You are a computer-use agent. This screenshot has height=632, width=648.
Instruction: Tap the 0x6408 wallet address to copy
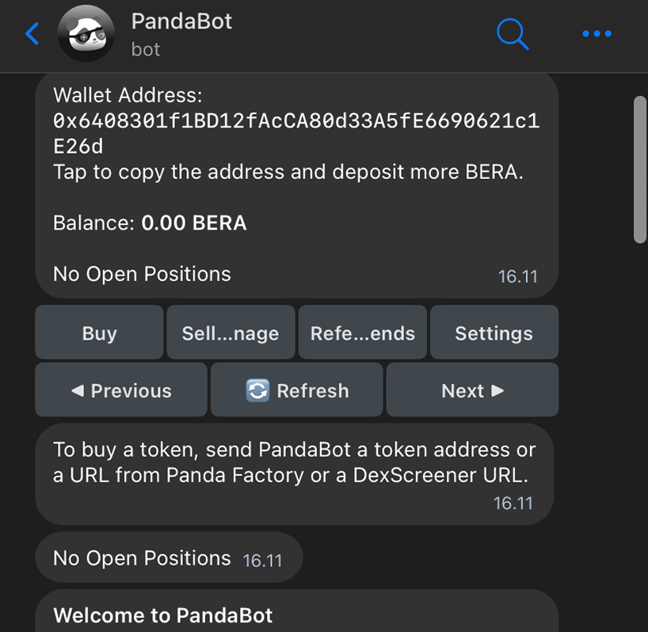pyautogui.click(x=295, y=133)
